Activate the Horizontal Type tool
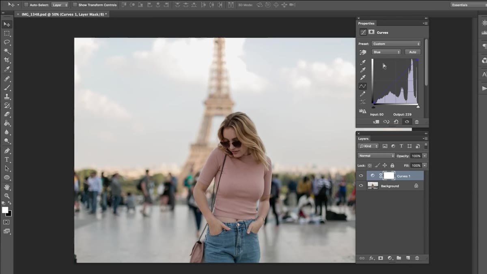The image size is (487, 274). (x=7, y=160)
